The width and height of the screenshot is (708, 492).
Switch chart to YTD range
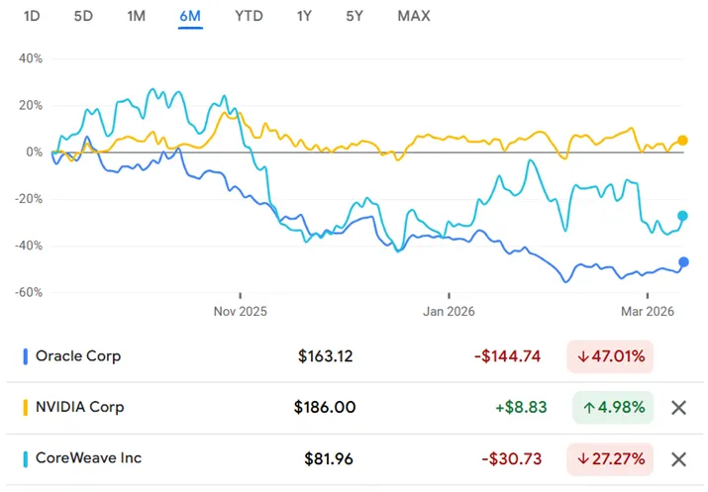click(249, 16)
